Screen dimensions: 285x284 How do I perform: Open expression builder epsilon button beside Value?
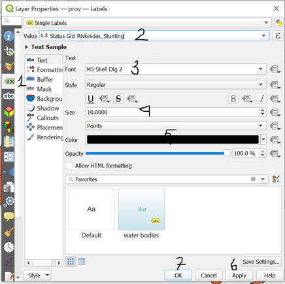point(278,36)
